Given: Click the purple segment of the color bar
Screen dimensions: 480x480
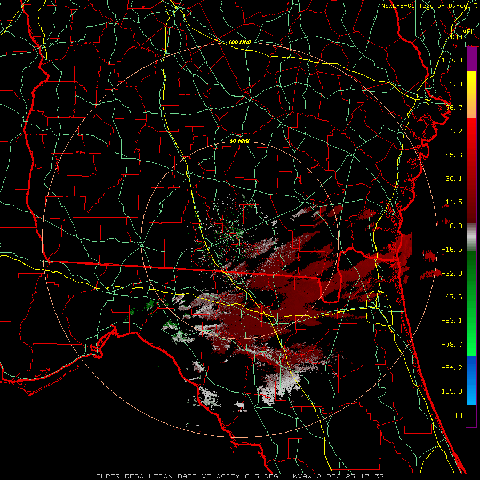Looking at the screenshot, I should click(471, 60).
